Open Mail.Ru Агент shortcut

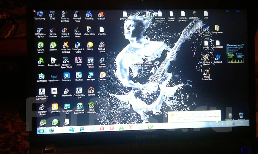tap(41, 47)
